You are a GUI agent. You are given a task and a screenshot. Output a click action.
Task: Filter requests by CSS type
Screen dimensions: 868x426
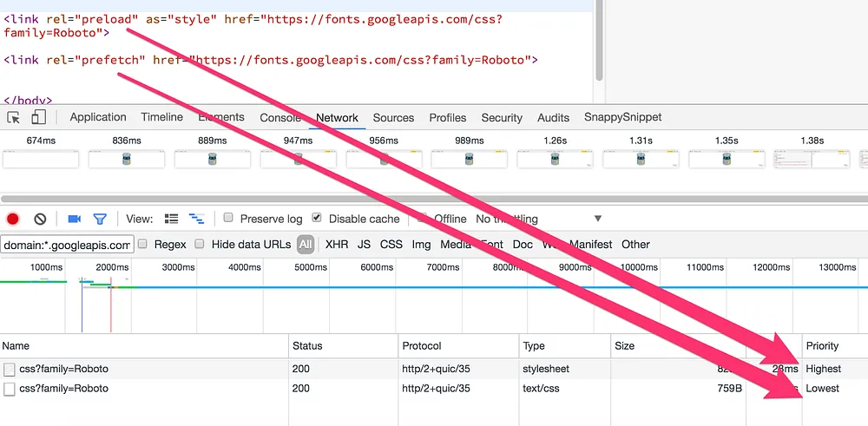391,244
